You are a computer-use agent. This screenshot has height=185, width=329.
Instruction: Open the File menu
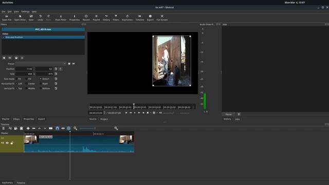(4, 11)
